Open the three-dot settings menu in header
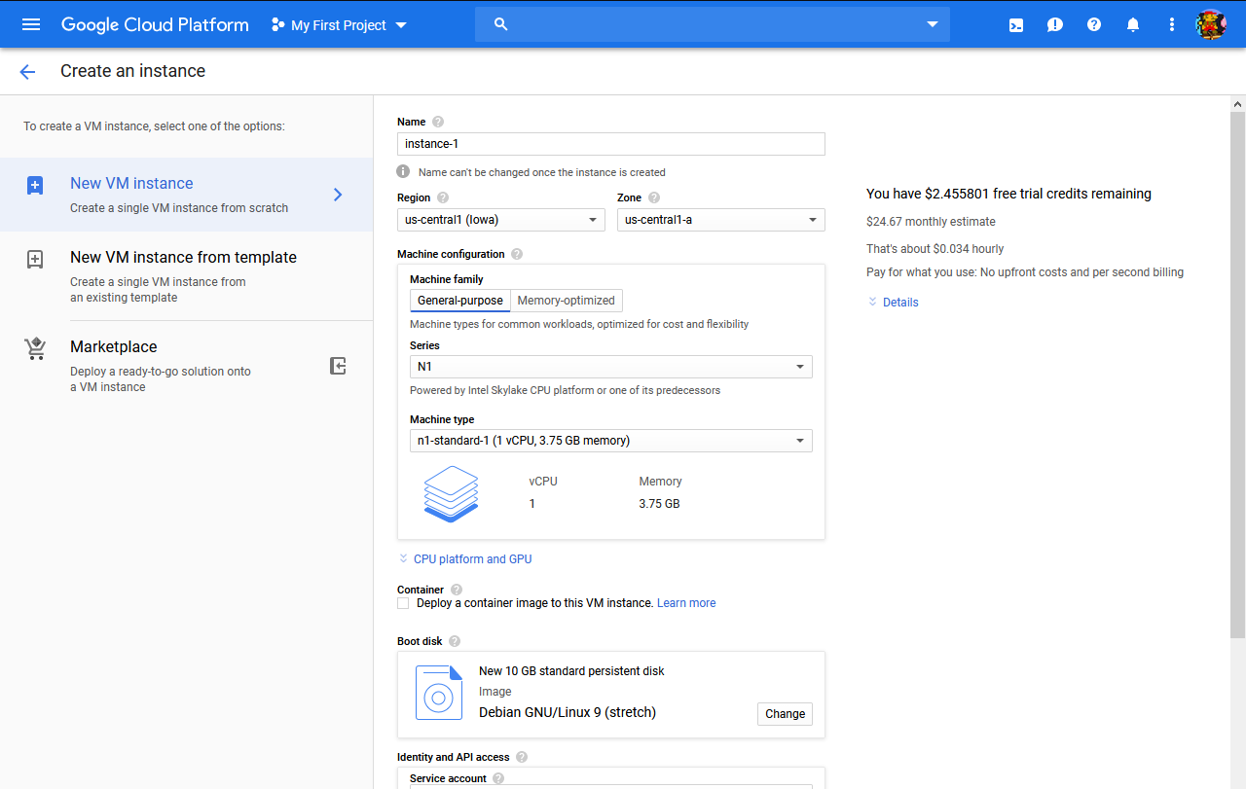 (x=1172, y=24)
